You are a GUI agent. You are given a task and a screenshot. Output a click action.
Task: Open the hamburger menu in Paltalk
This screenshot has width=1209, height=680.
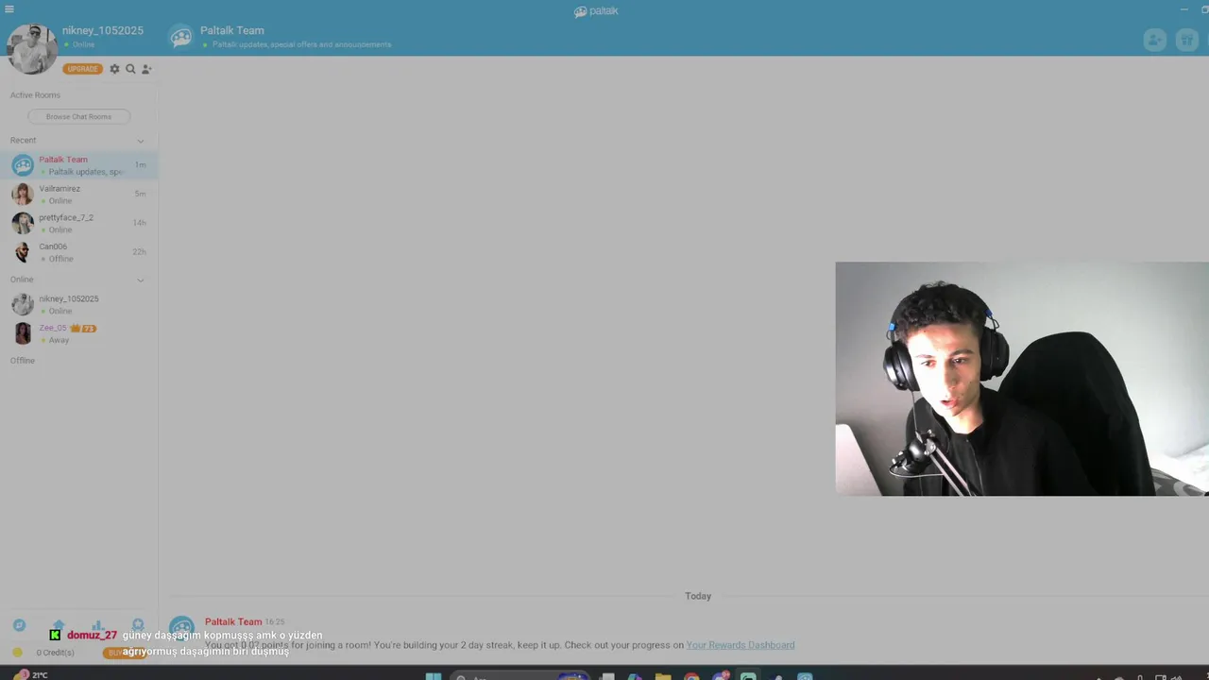click(x=9, y=9)
